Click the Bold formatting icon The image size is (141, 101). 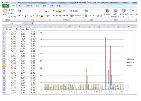19,16
